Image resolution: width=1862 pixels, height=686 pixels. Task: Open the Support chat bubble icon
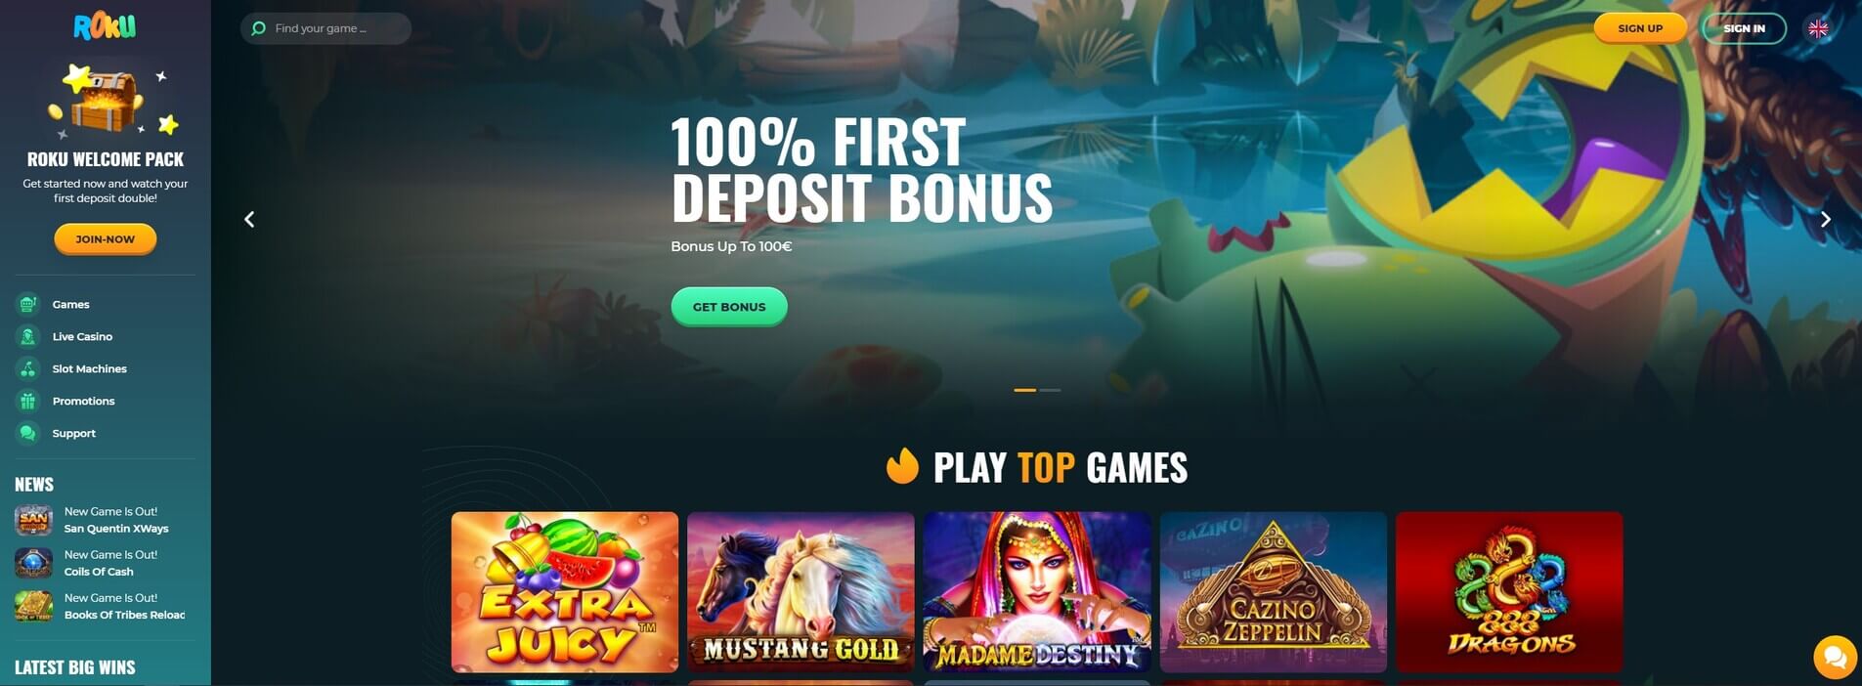pyautogui.click(x=28, y=433)
